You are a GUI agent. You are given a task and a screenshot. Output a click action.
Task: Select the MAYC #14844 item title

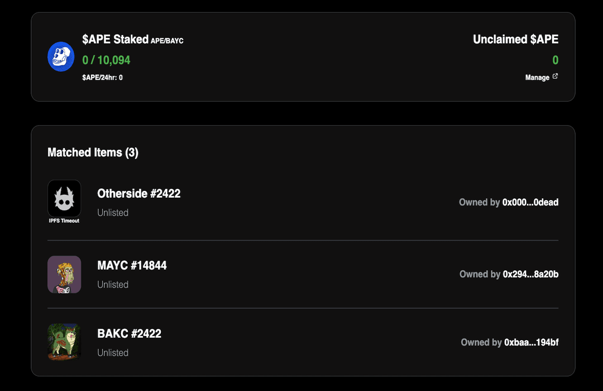pyautogui.click(x=132, y=265)
